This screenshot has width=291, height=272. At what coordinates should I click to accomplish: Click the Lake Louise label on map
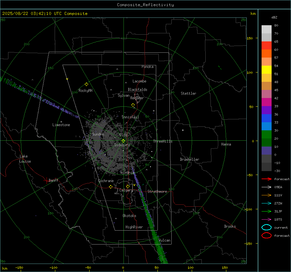(25, 159)
